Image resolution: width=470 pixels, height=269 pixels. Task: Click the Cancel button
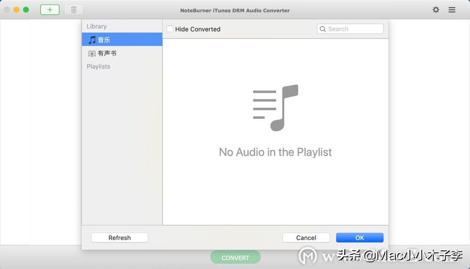click(x=306, y=237)
